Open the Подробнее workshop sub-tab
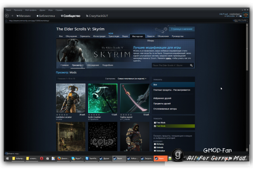 pos(108,65)
